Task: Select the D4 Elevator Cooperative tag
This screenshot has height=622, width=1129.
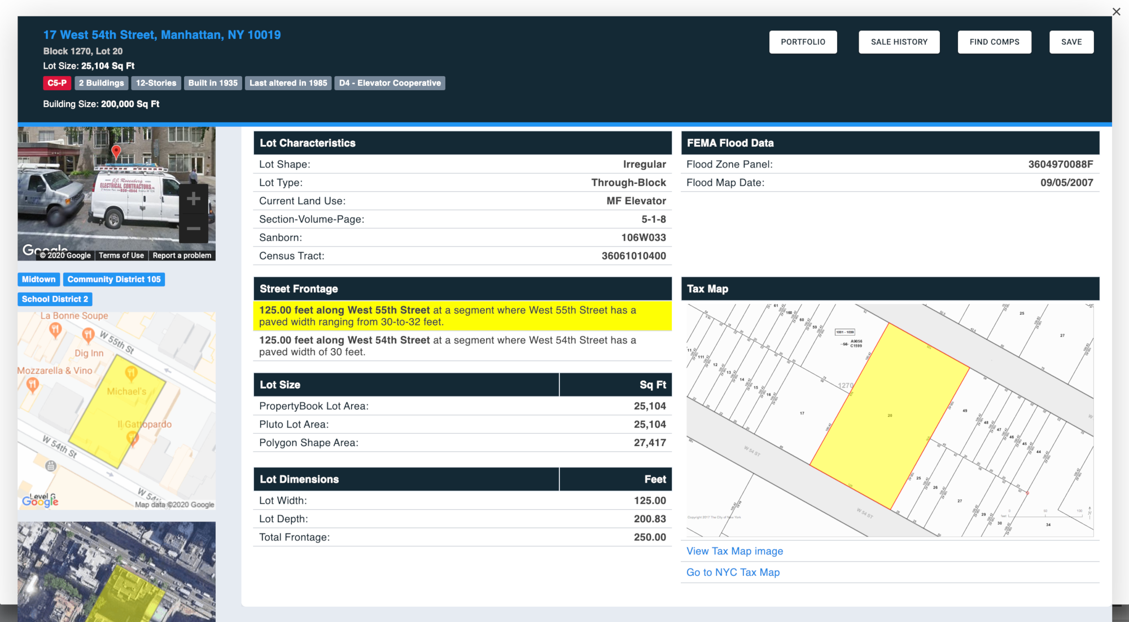Action: click(390, 82)
